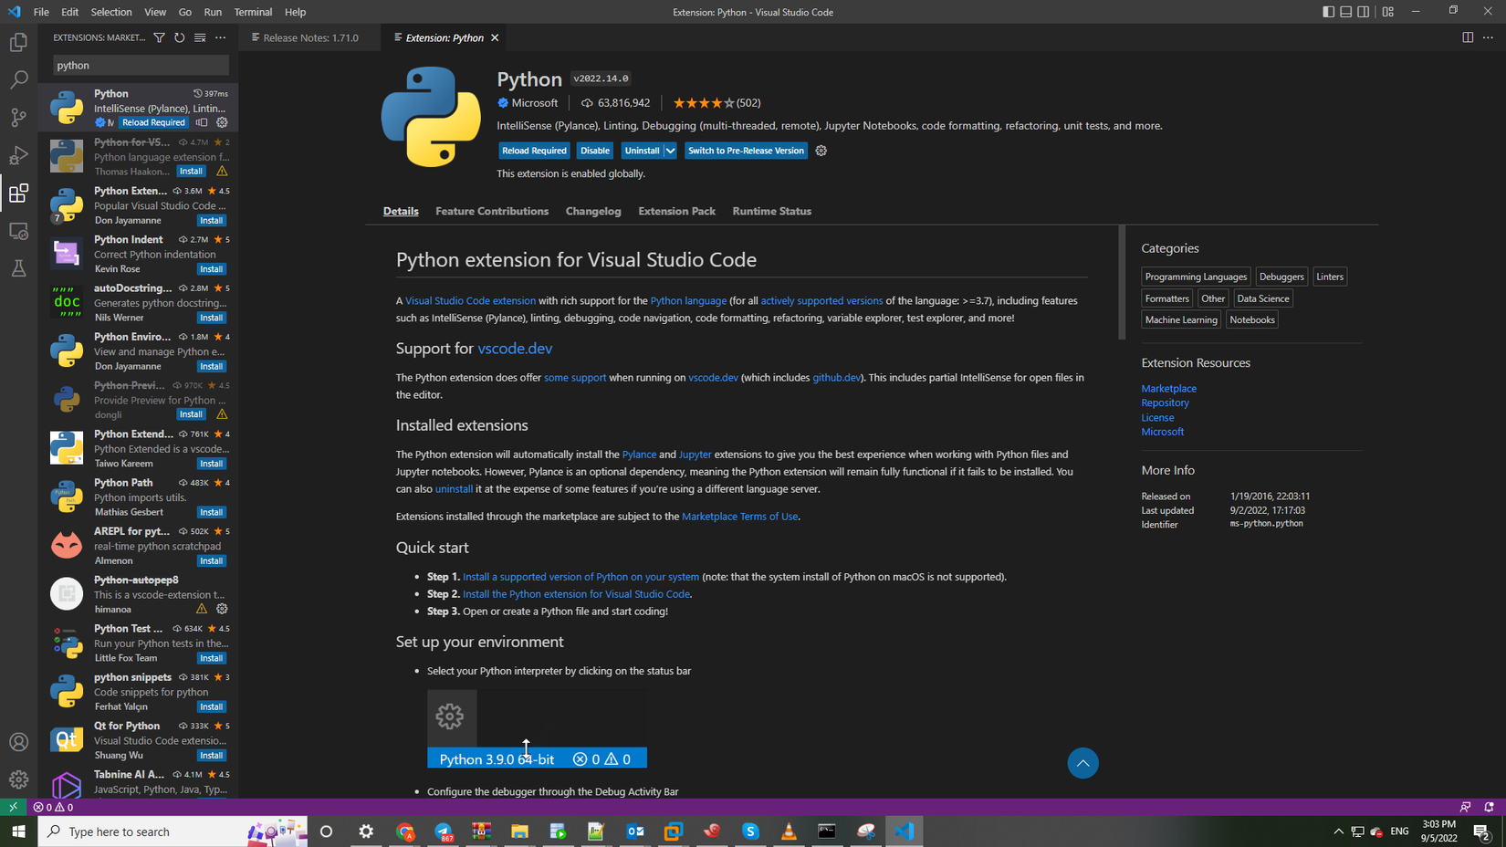Open editor More Actions ellipsis
Image resolution: width=1506 pixels, height=847 pixels.
pyautogui.click(x=1488, y=37)
